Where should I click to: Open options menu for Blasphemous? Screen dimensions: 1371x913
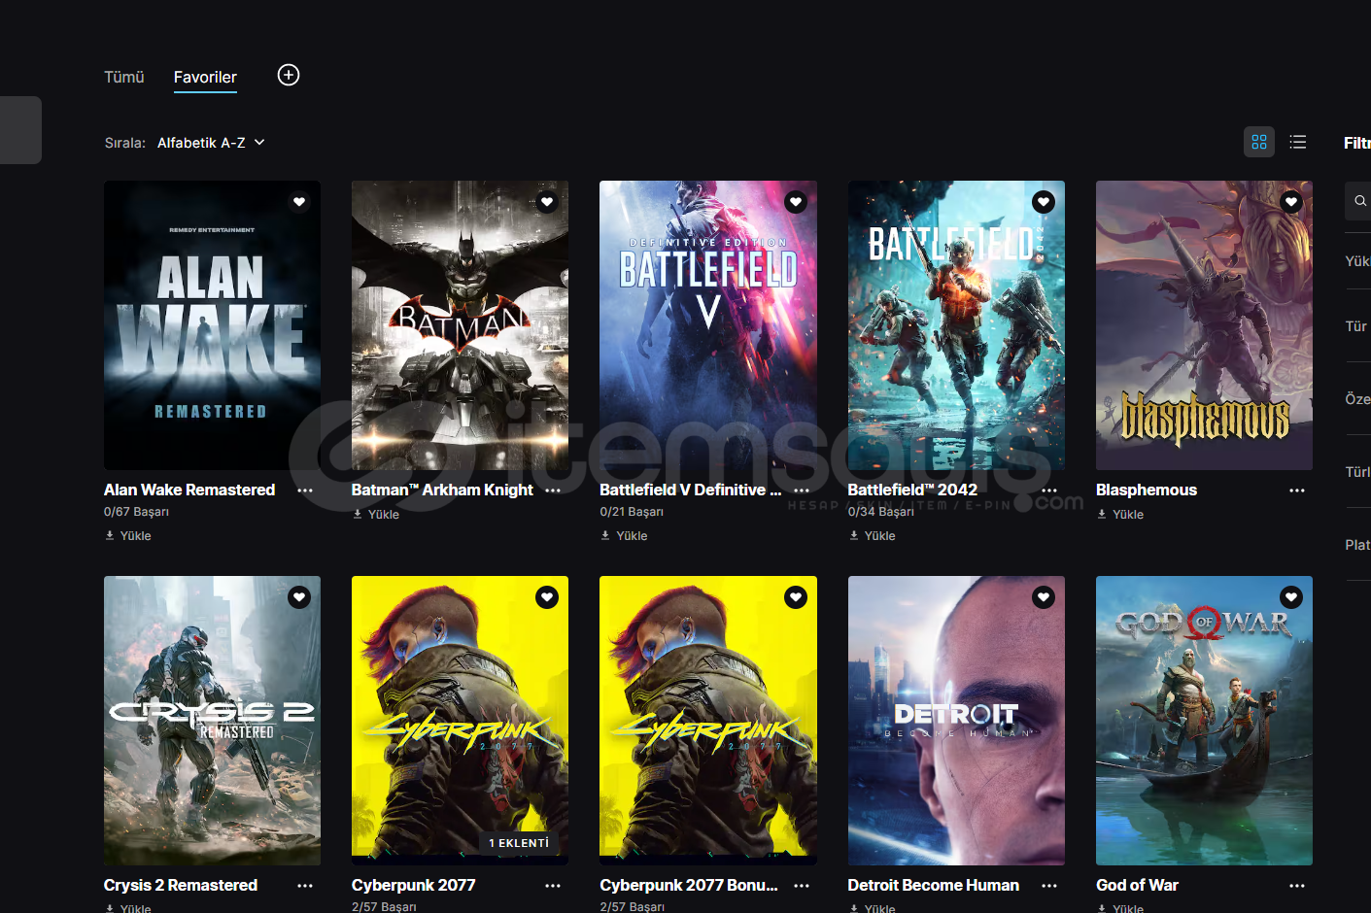click(x=1297, y=490)
